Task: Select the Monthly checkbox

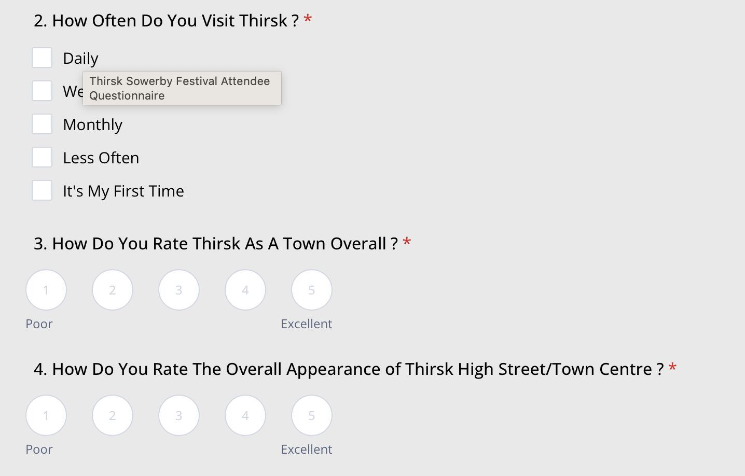Action: (x=42, y=124)
